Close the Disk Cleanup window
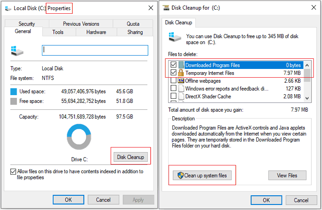Screen dimensions: 322x210 (x=314, y=7)
